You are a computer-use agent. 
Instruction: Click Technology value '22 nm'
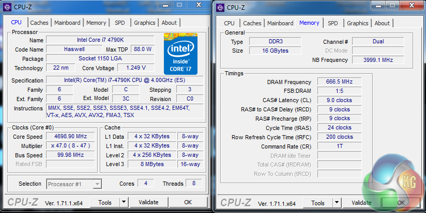(61, 68)
